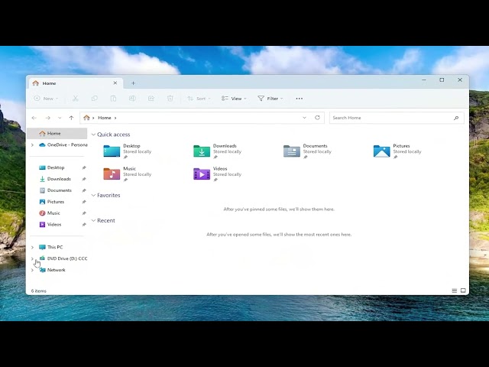Open the Downloads folder in Quick access

click(x=217, y=151)
